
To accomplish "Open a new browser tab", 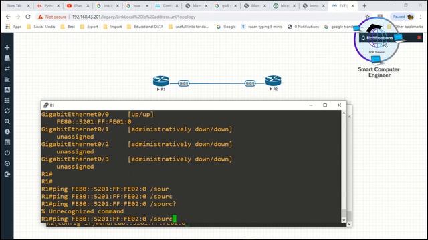I will point(364,6).
